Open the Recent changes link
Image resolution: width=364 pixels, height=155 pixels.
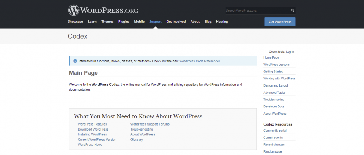pos(274,145)
